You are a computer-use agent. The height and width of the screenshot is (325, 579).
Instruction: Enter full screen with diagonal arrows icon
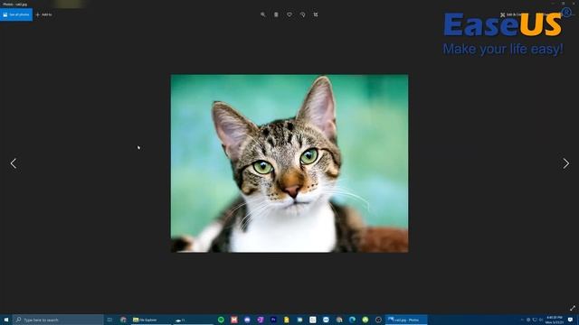point(573,308)
